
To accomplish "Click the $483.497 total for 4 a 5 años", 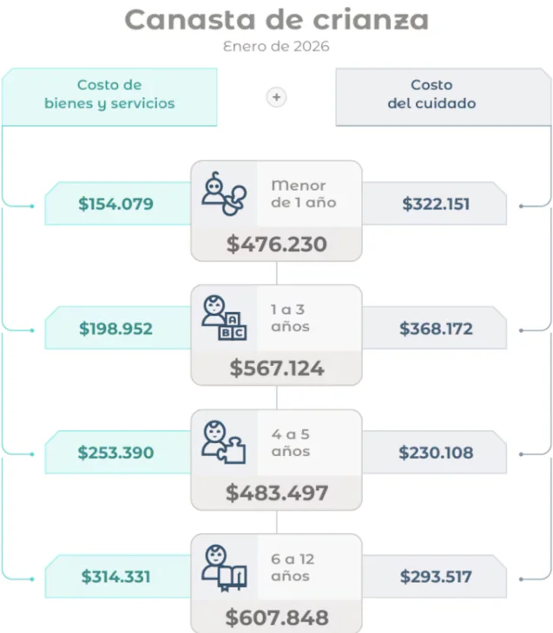I will [x=277, y=493].
